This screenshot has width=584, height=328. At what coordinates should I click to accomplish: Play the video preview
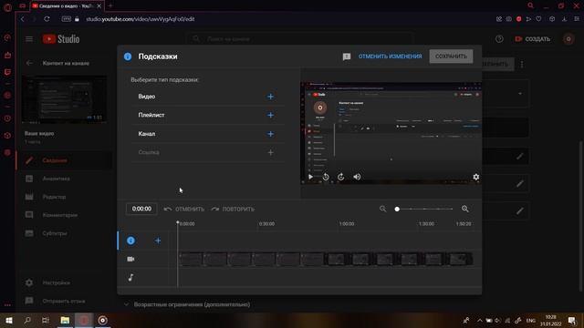pyautogui.click(x=310, y=177)
